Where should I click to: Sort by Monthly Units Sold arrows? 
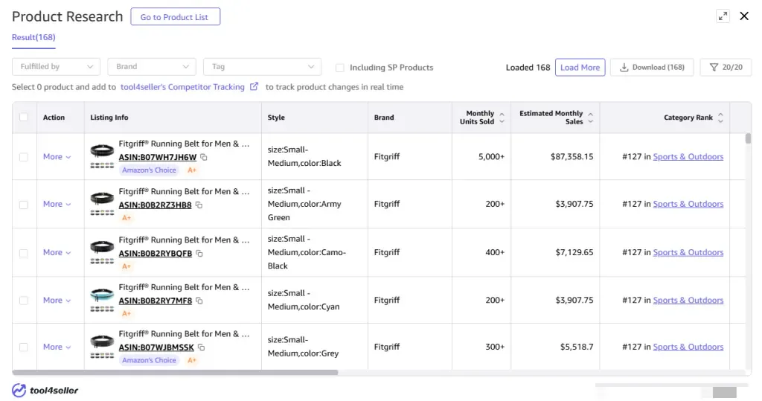point(502,118)
